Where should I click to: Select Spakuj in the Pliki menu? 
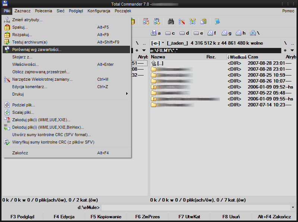tap(66, 27)
